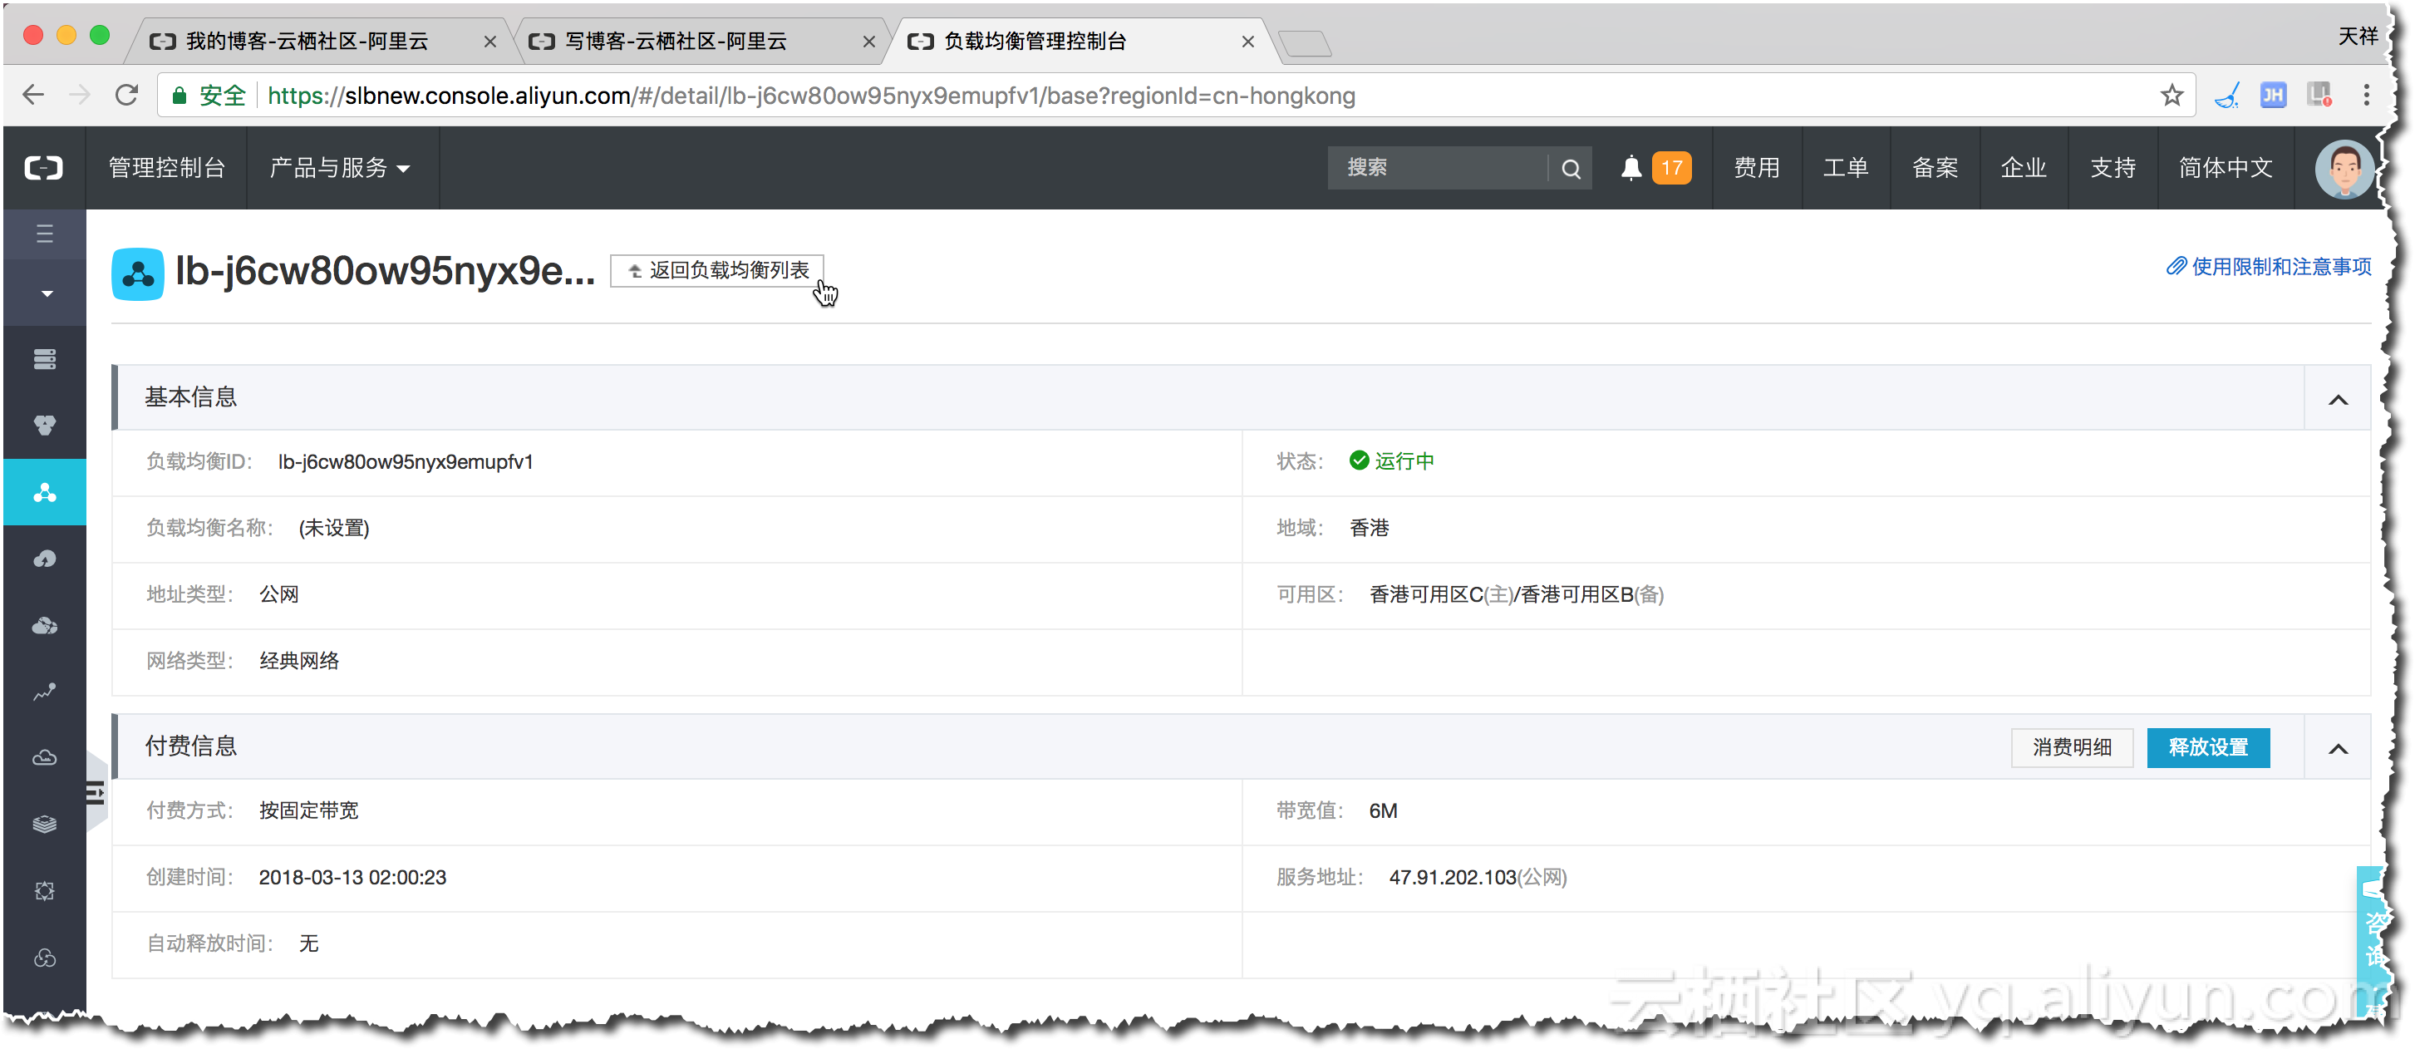The width and height of the screenshot is (2415, 1049).
Task: Switch to the 写博客-云栖社区 browser tab
Action: pyautogui.click(x=675, y=42)
